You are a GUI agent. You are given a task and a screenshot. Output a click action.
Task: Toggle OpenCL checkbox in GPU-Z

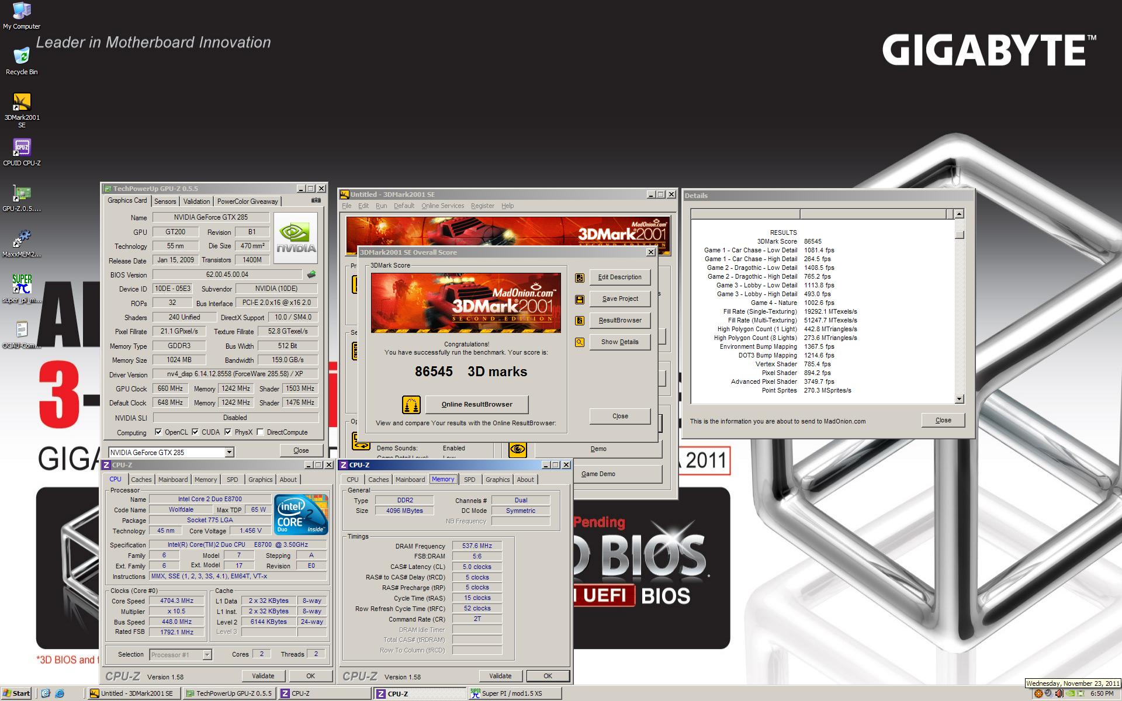point(158,432)
